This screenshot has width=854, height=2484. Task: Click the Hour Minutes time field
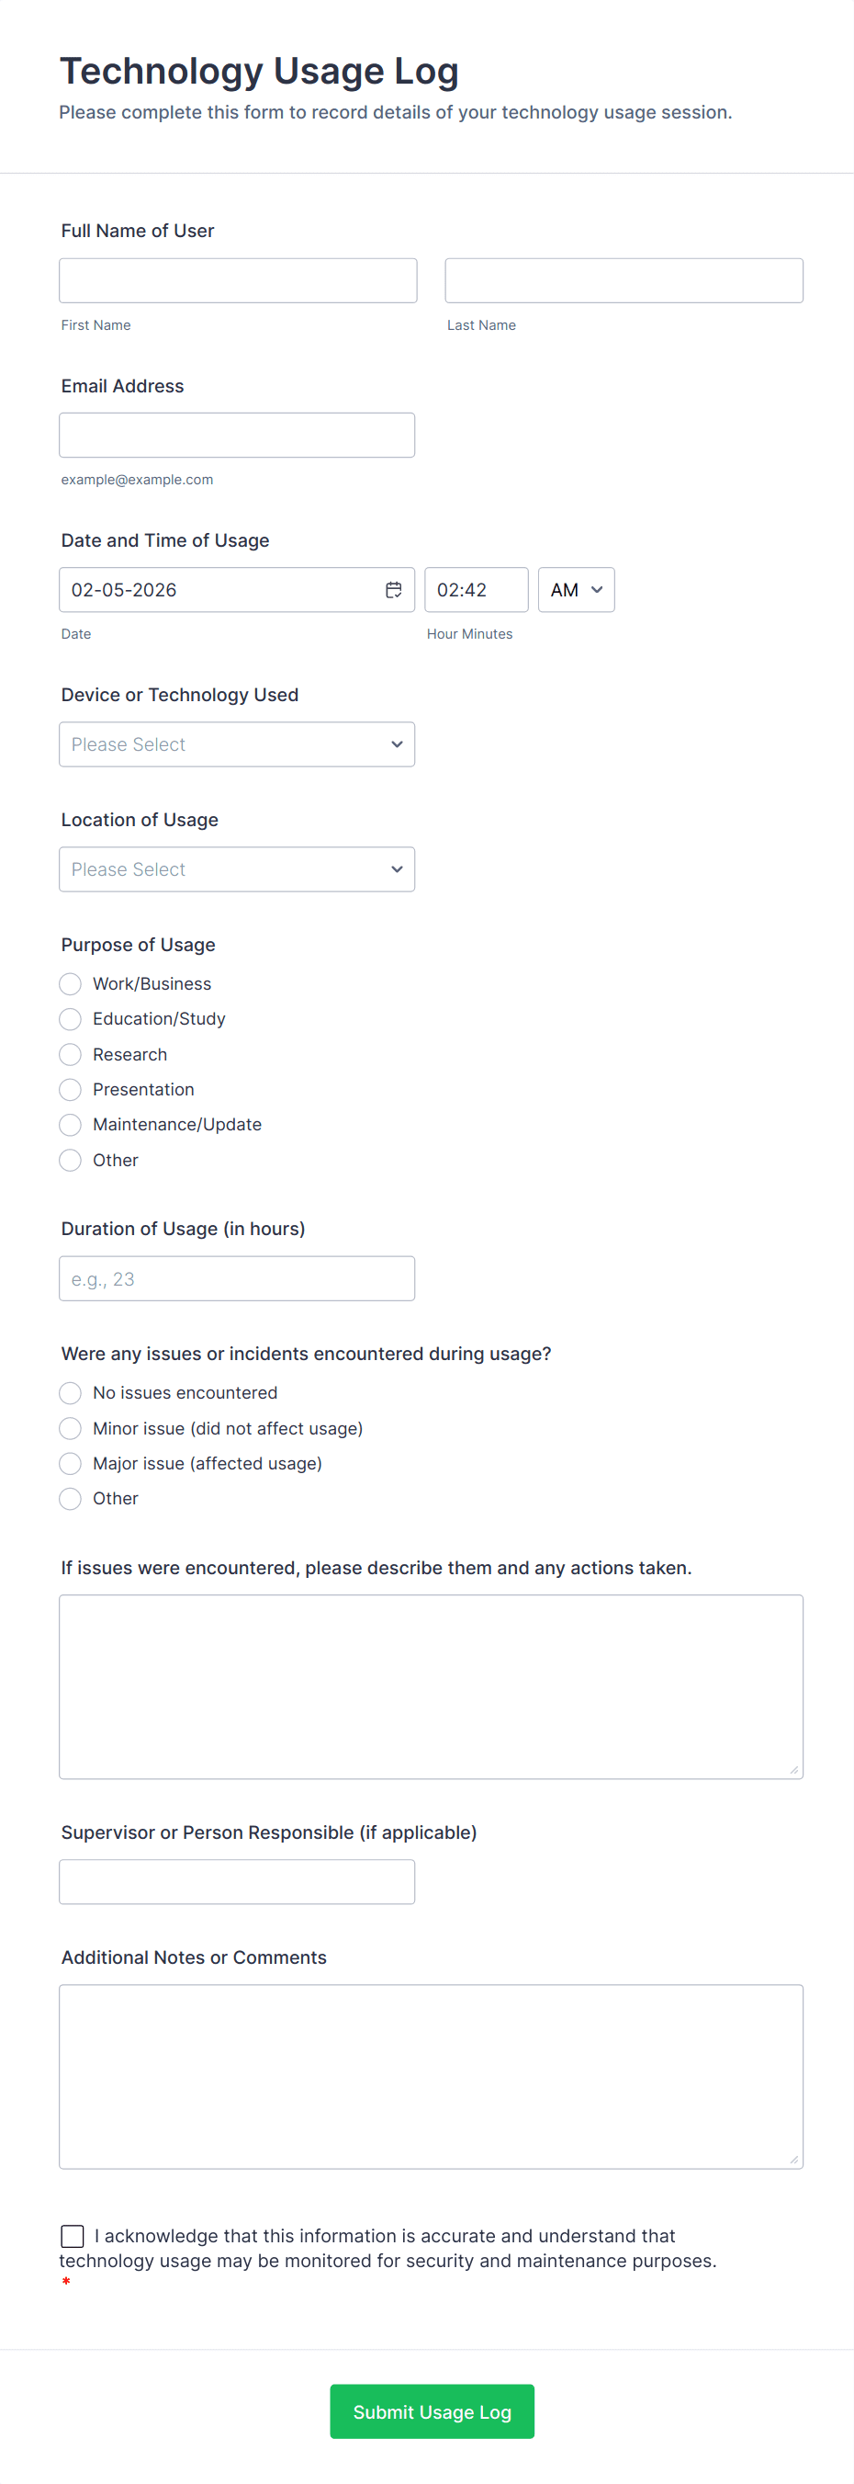click(x=475, y=590)
